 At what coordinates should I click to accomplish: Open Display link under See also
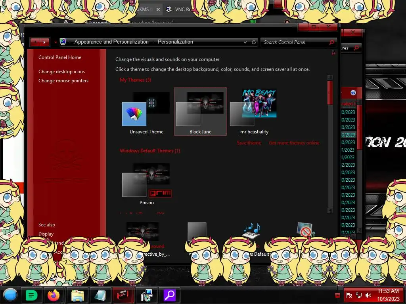tap(46, 234)
